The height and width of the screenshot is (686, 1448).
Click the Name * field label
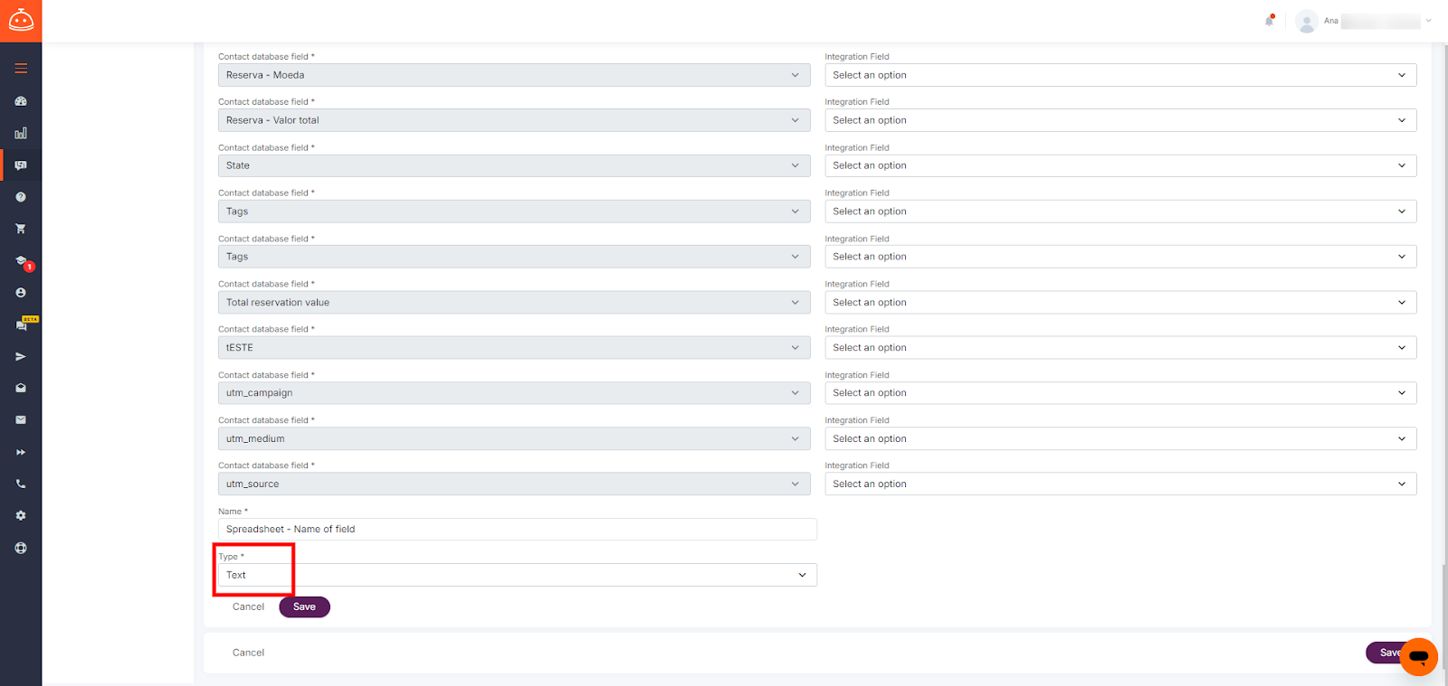233,512
